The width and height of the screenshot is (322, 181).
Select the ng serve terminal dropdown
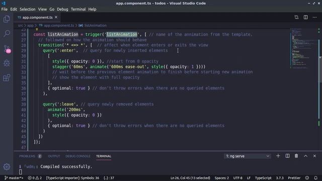(x=248, y=156)
